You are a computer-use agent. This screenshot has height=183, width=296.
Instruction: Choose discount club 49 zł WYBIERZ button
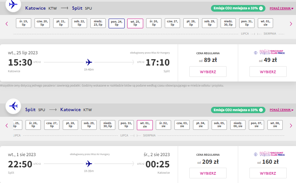point(268,72)
